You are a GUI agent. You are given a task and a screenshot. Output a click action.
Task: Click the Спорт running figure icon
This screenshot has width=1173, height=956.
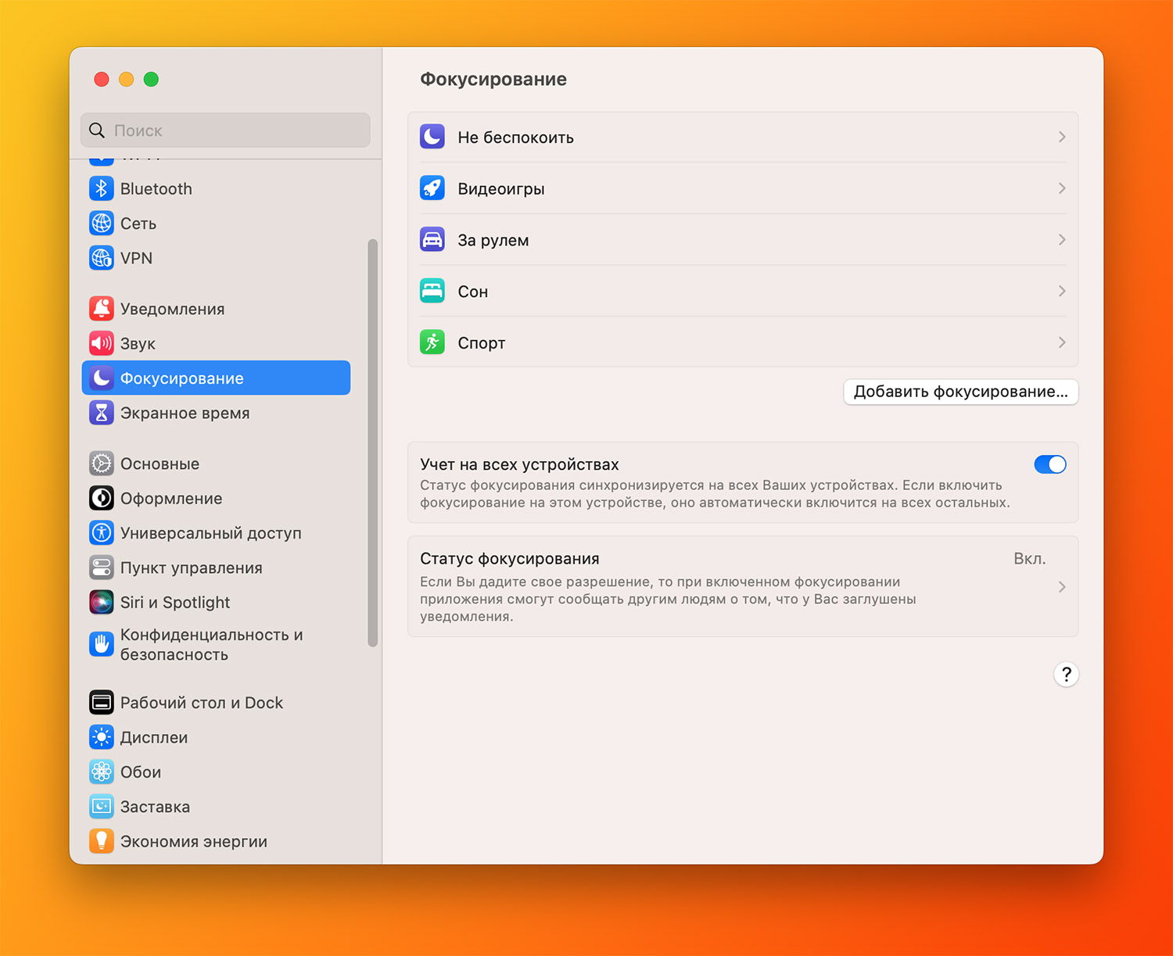coord(432,342)
